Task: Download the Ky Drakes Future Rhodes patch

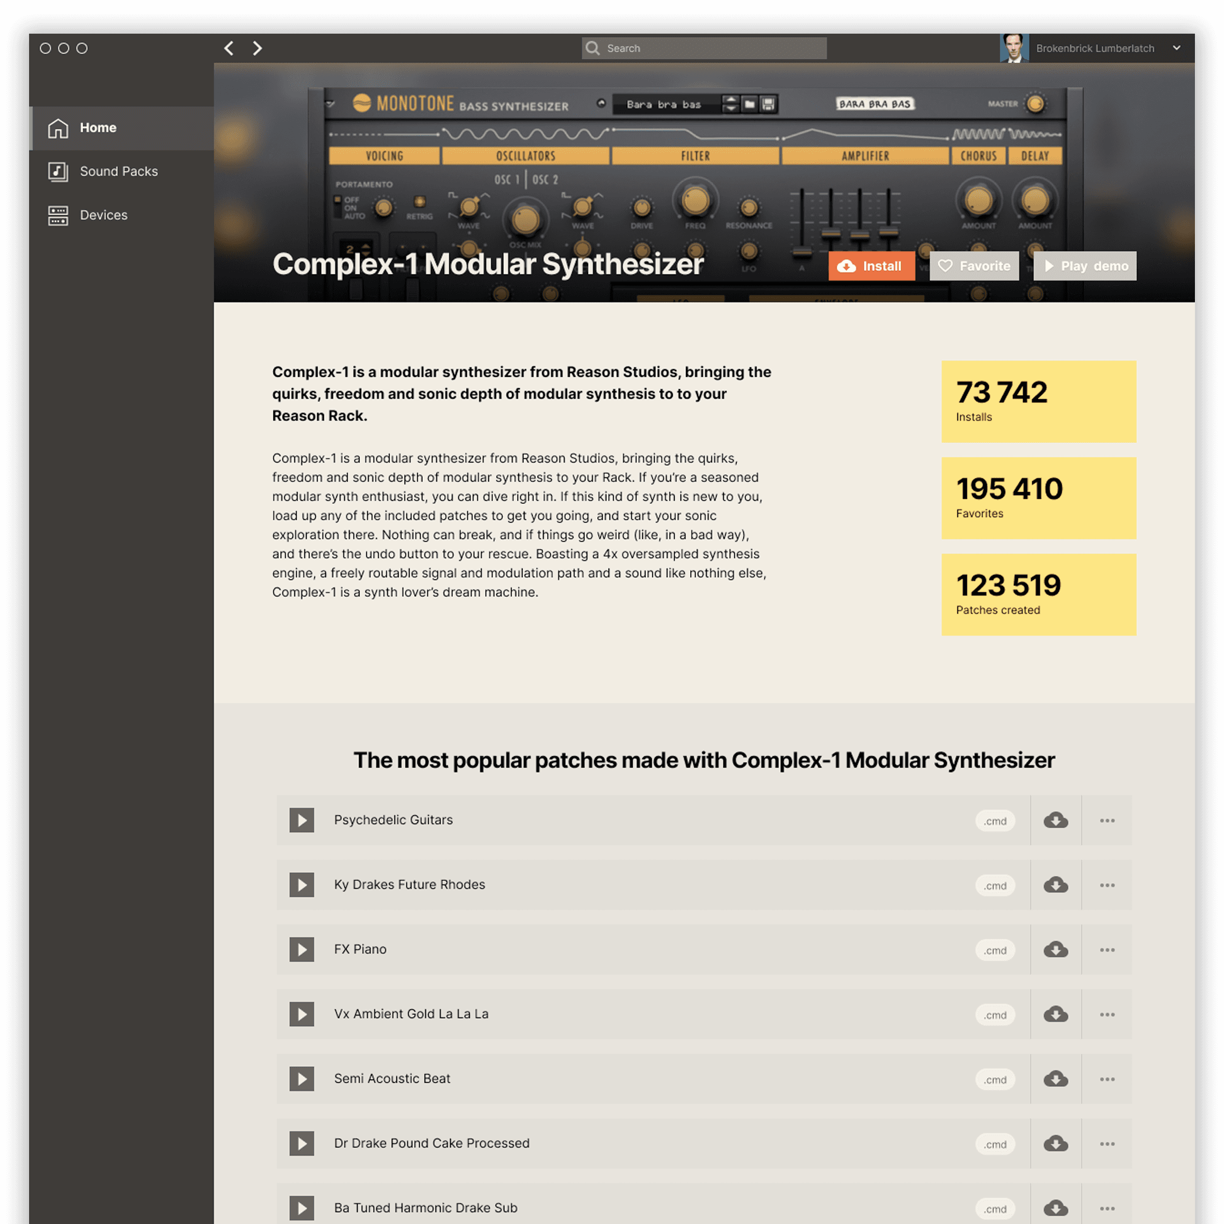Action: pos(1056,885)
